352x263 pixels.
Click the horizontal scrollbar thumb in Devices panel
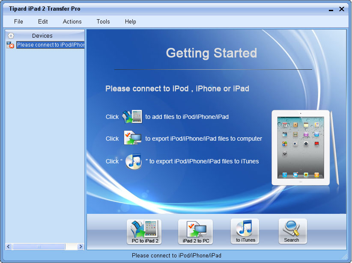coord(39,247)
